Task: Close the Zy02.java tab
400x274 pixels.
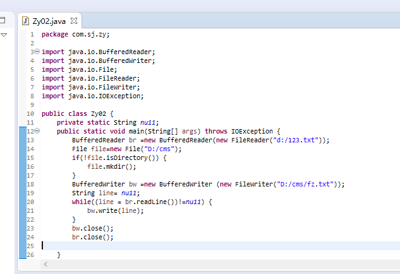Action: coord(74,21)
